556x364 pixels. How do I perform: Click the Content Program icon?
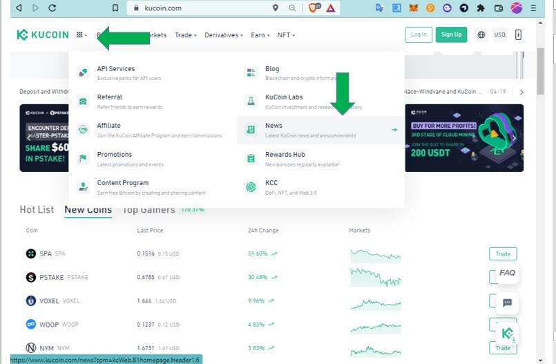click(x=83, y=186)
